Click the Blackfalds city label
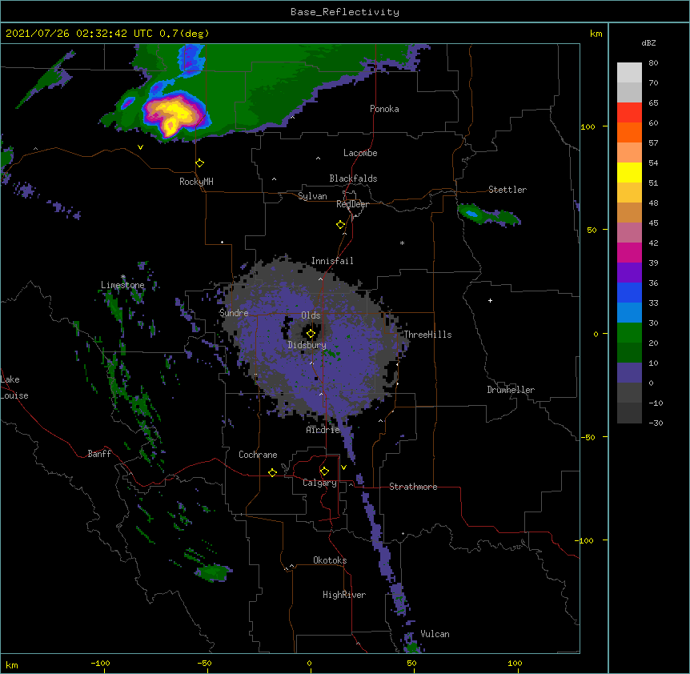 click(x=353, y=179)
